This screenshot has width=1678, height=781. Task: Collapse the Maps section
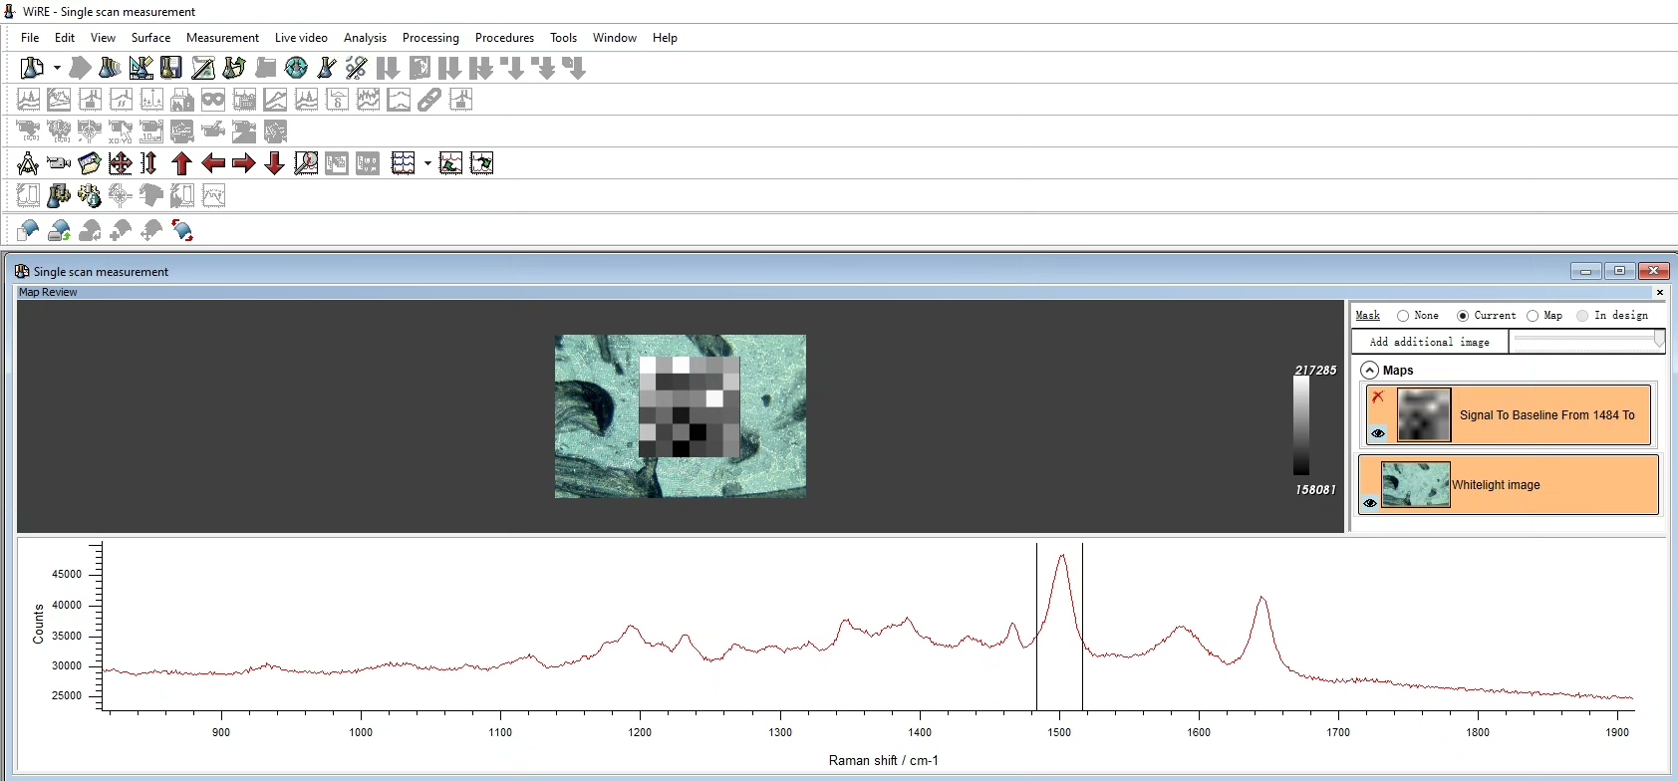point(1370,371)
